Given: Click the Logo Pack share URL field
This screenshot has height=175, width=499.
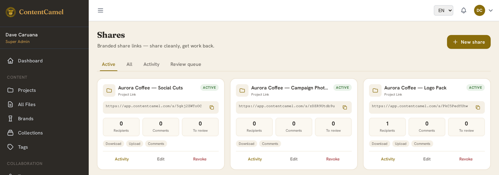Looking at the screenshot, I should pos(427,107).
